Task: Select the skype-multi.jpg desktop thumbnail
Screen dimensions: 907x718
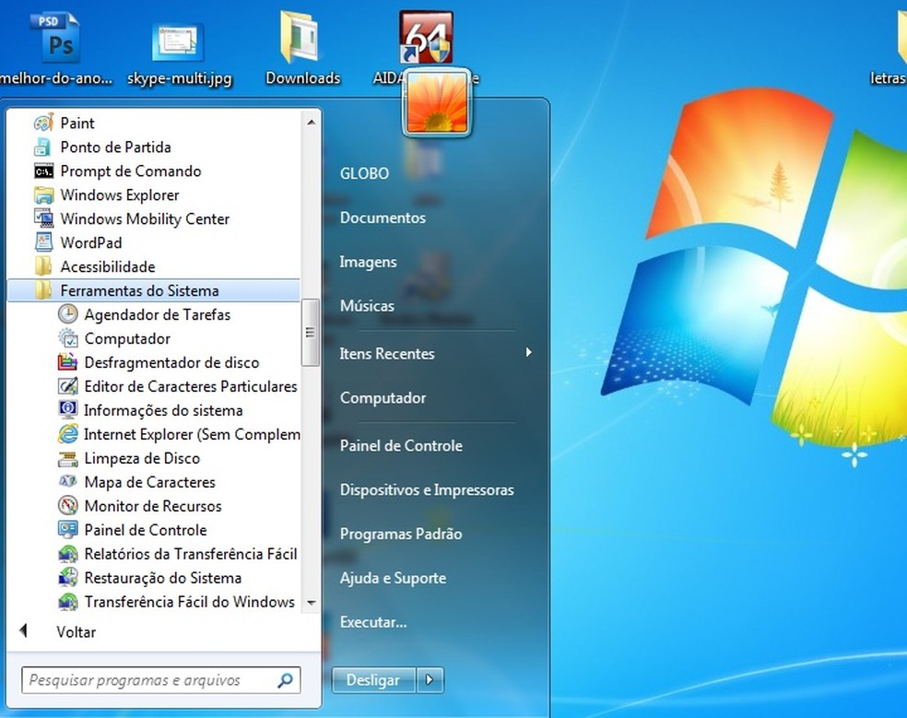Action: tap(178, 42)
